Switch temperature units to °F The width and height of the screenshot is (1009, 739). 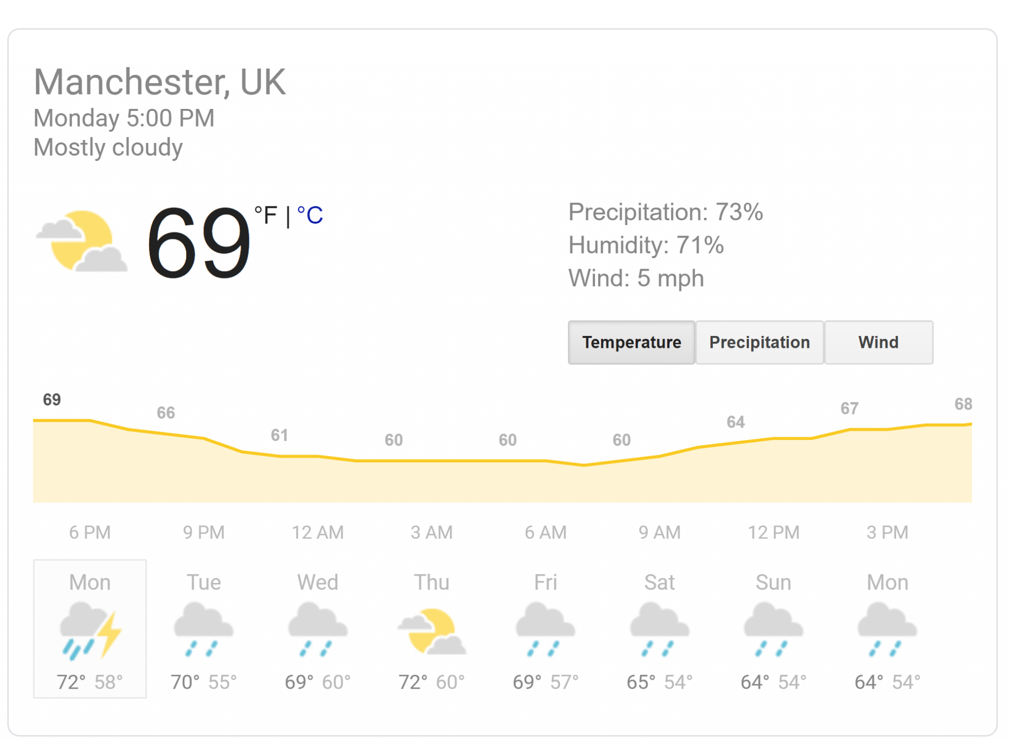pos(266,215)
